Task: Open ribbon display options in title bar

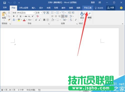Action: coord(100,2)
